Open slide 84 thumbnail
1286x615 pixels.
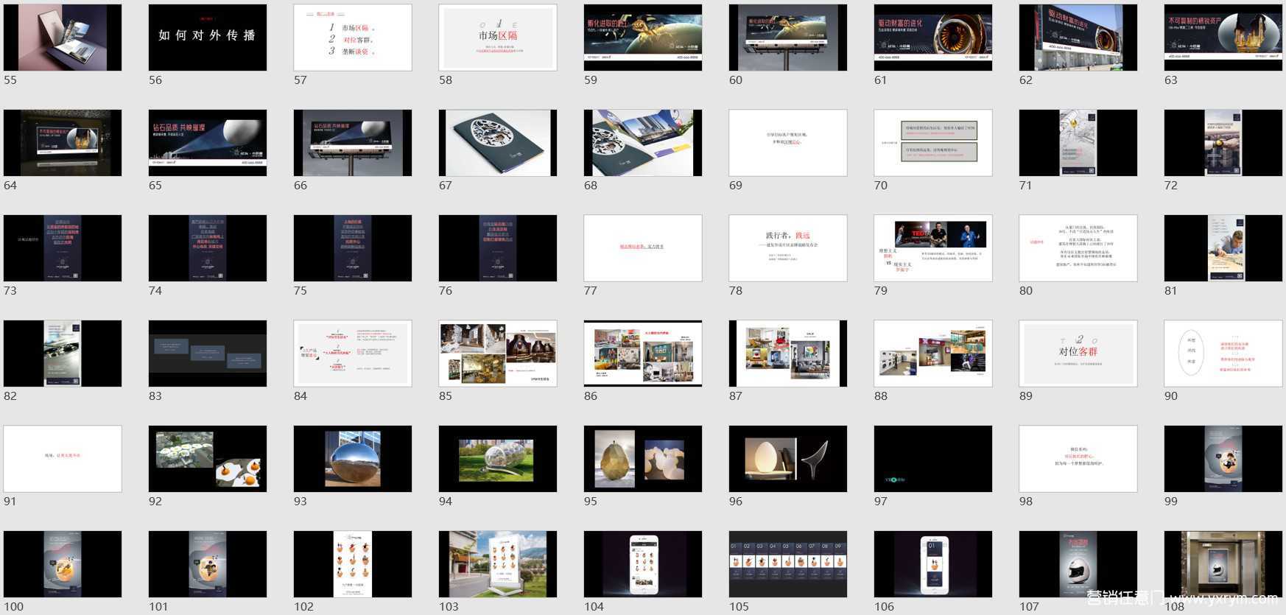353,354
